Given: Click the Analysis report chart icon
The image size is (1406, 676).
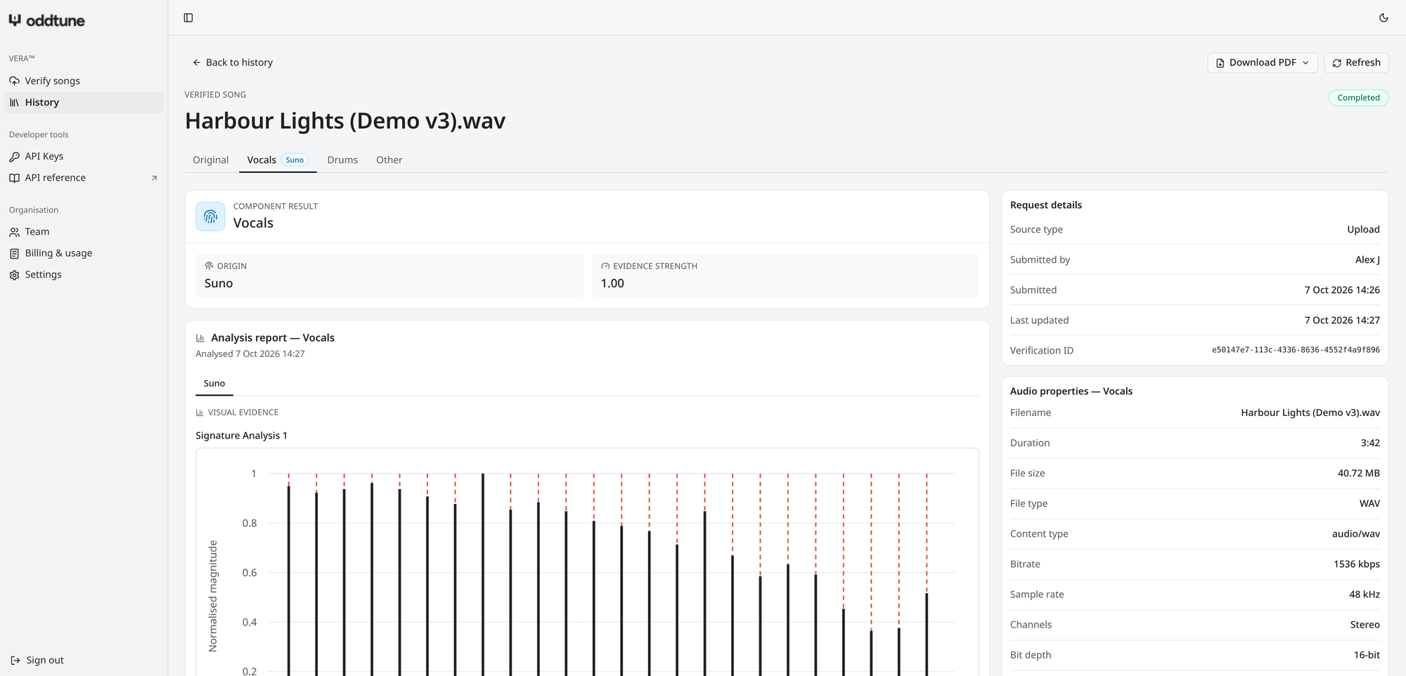Looking at the screenshot, I should tap(200, 338).
